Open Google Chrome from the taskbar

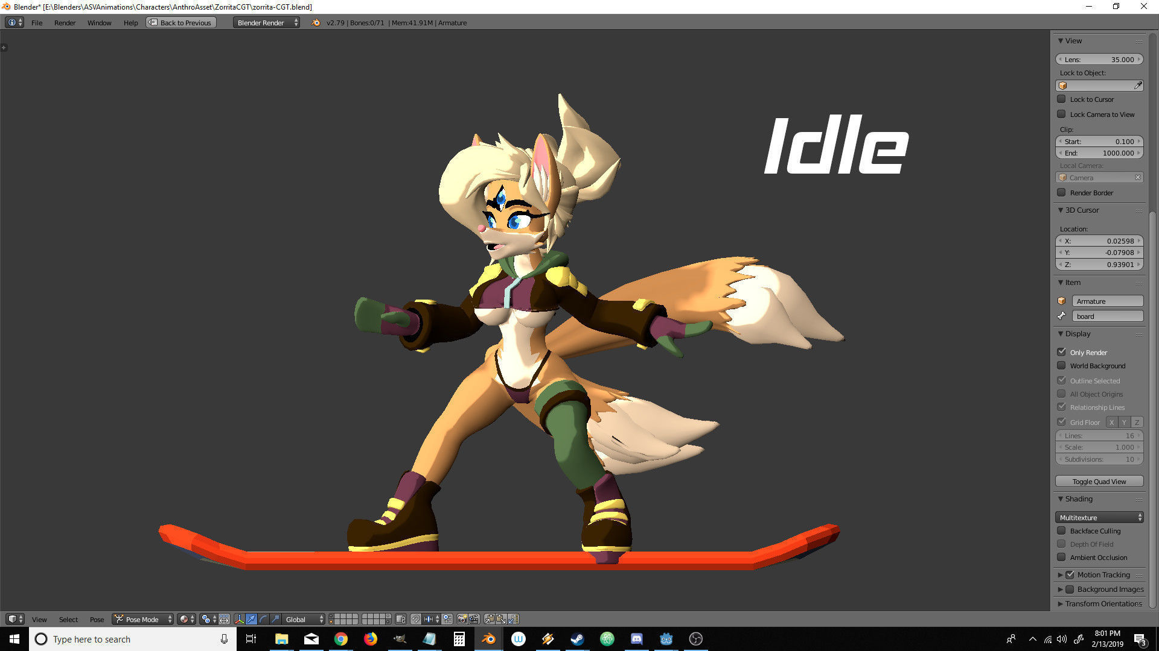coord(341,639)
